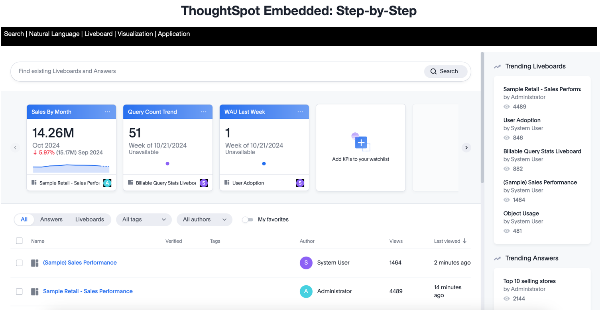Open the All authors dropdown
Viewport: 600px width, 310px height.
coord(205,220)
